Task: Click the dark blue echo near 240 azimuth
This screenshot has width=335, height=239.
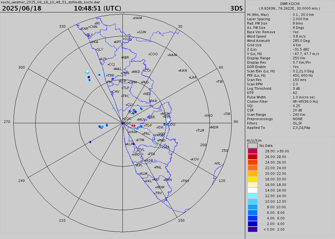Action: click(x=90, y=142)
